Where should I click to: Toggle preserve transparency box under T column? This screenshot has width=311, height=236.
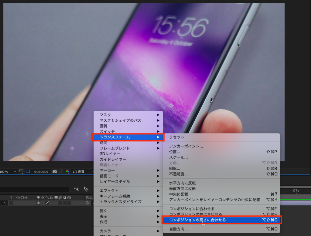point(11,203)
